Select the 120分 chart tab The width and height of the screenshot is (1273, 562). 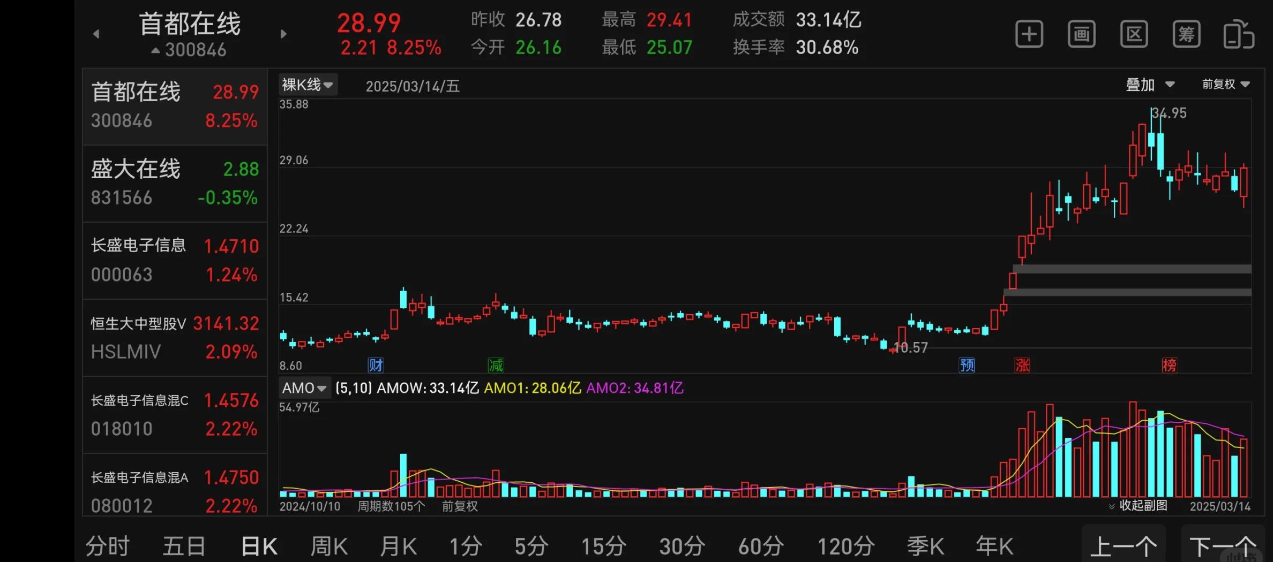(x=846, y=546)
